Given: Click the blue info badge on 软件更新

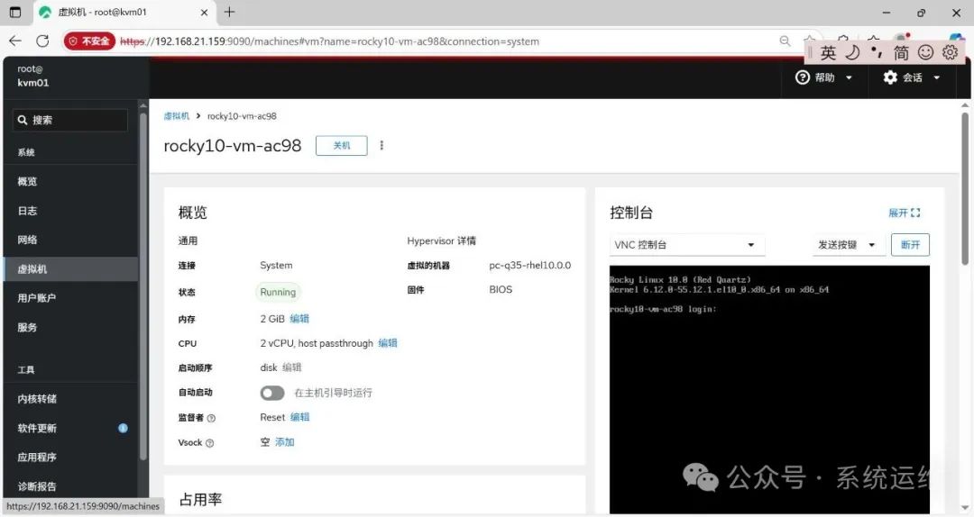Looking at the screenshot, I should pyautogui.click(x=123, y=428).
